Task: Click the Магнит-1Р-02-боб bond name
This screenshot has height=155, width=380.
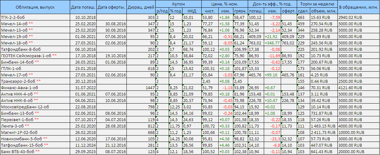Action: tap(19, 132)
